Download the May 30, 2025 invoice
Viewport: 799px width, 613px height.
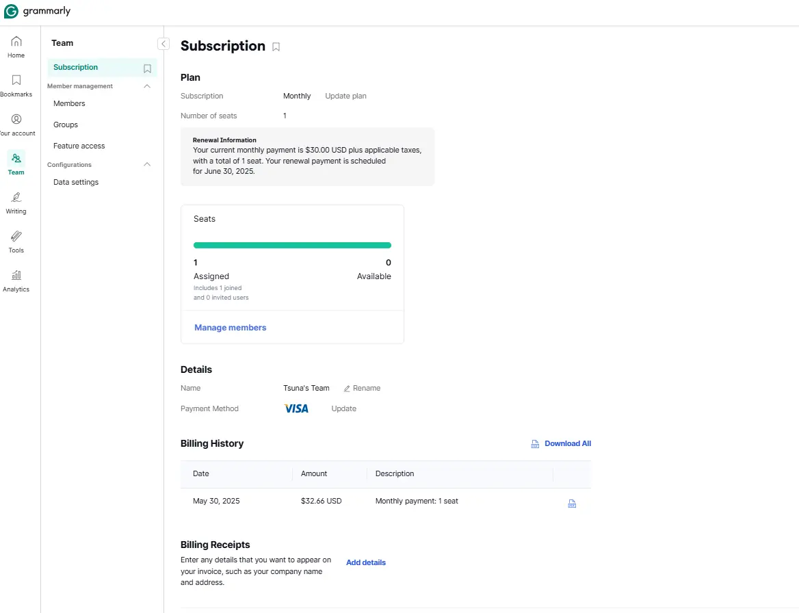tap(572, 504)
